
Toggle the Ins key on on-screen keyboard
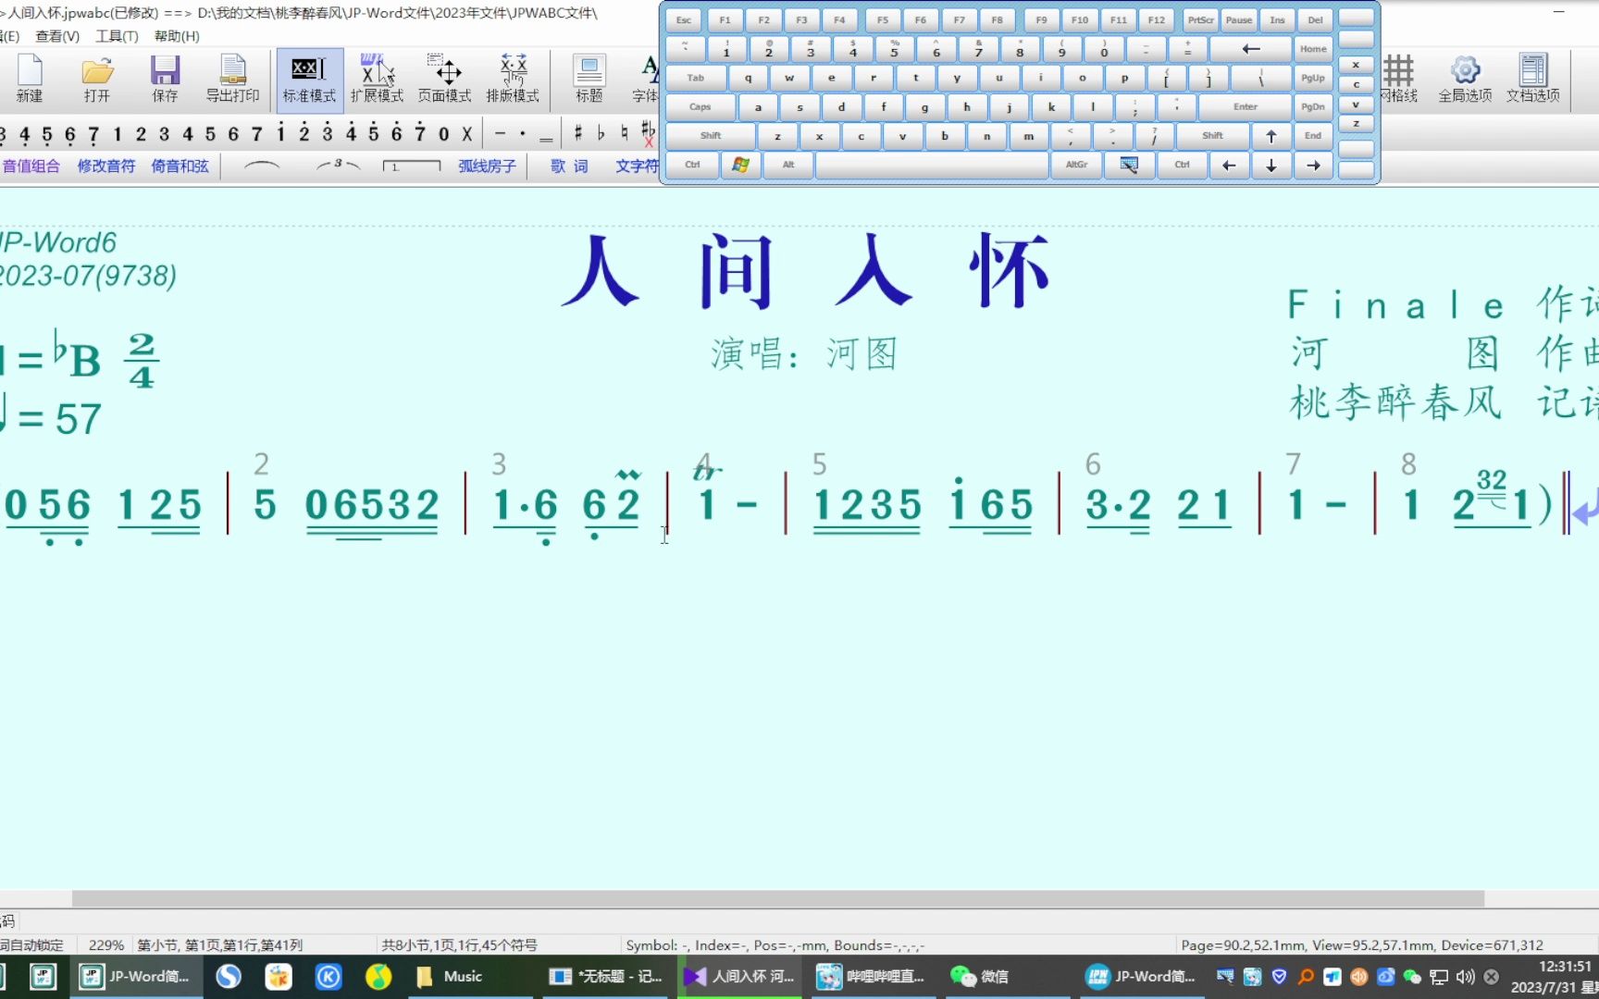[1277, 19]
